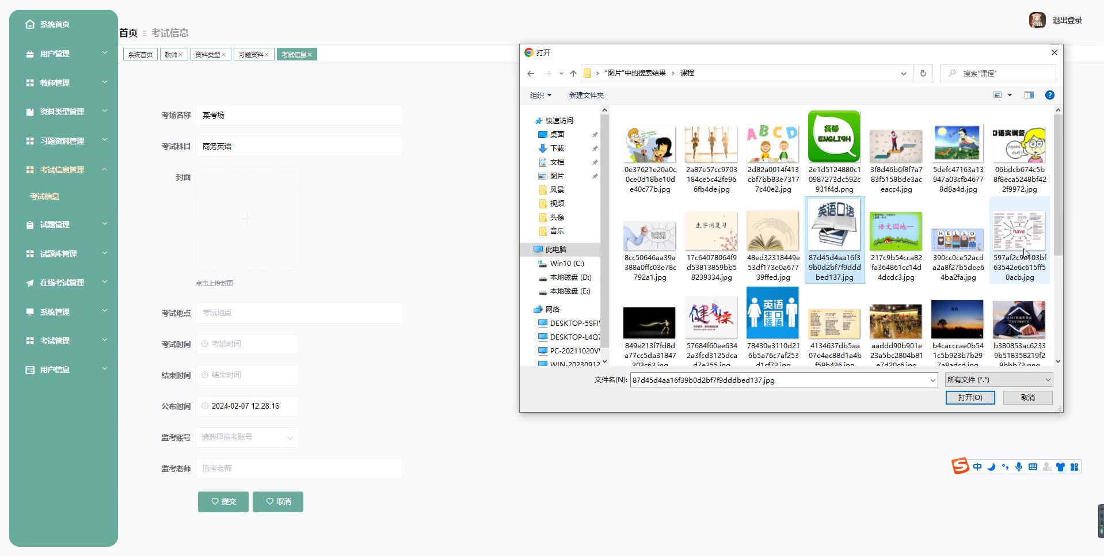Open file dialog help question-mark icon
Image resolution: width=1104 pixels, height=556 pixels.
coord(1050,95)
